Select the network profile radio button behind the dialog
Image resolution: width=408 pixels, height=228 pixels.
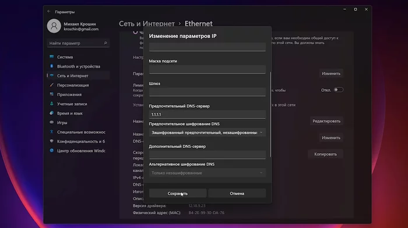click(135, 32)
